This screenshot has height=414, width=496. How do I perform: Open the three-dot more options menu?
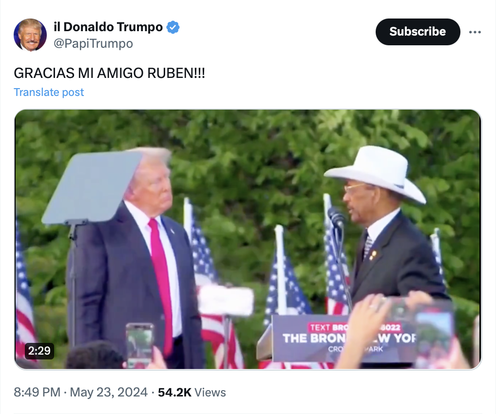(x=475, y=32)
